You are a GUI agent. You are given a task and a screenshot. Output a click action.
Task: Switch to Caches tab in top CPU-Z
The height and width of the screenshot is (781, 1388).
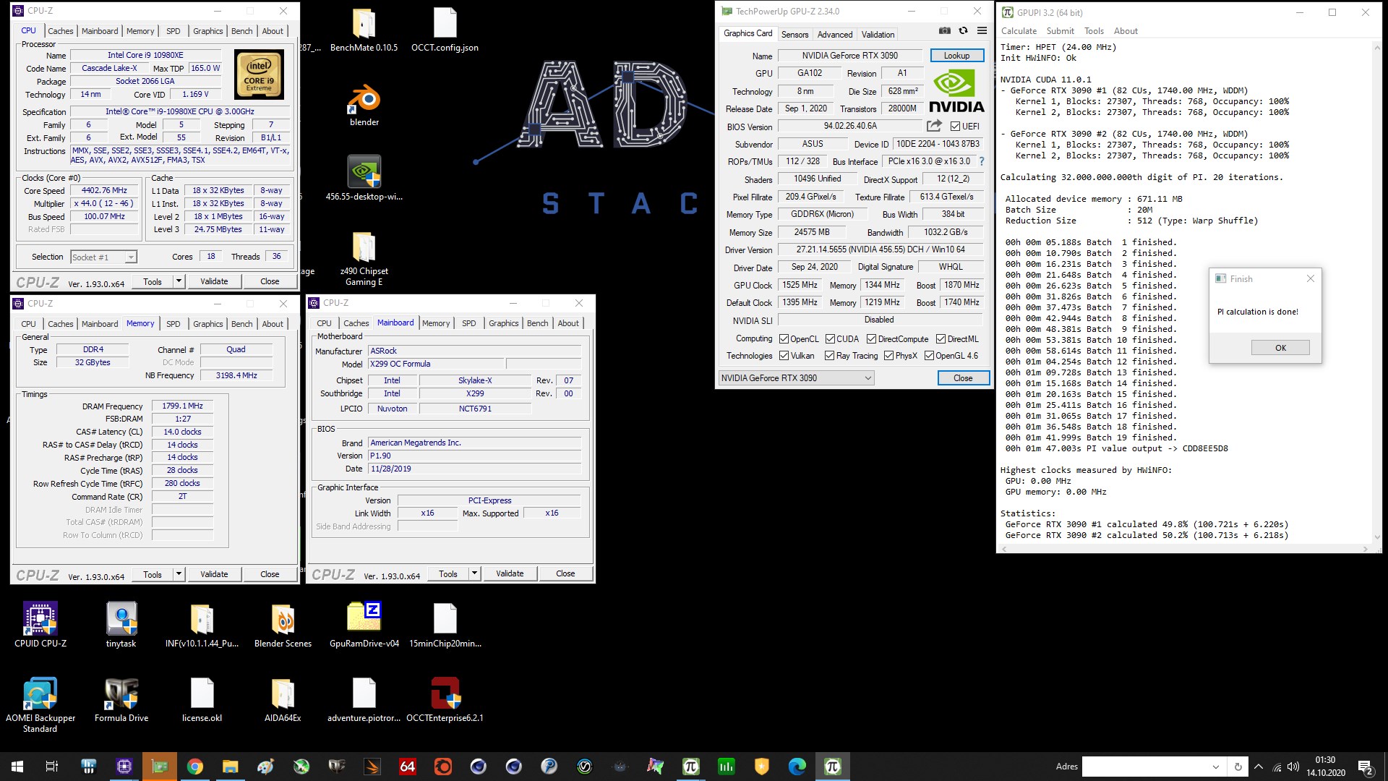click(61, 31)
